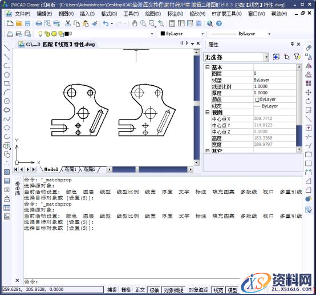Select the Rotate modify tool
316x295 pixels.
(x=309, y=101)
